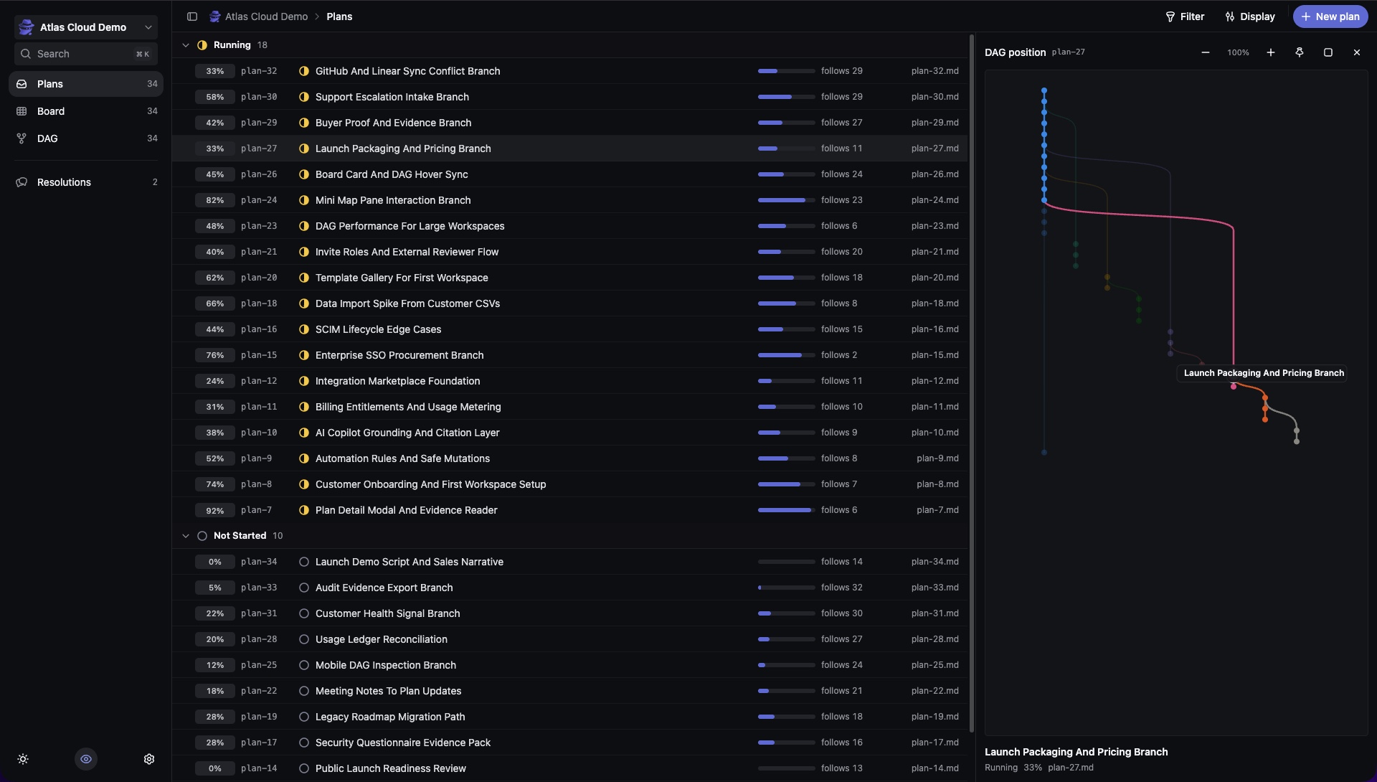Open DAG view in the sidebar

pyautogui.click(x=86, y=138)
